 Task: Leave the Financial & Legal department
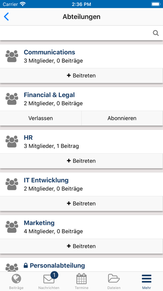point(41,118)
